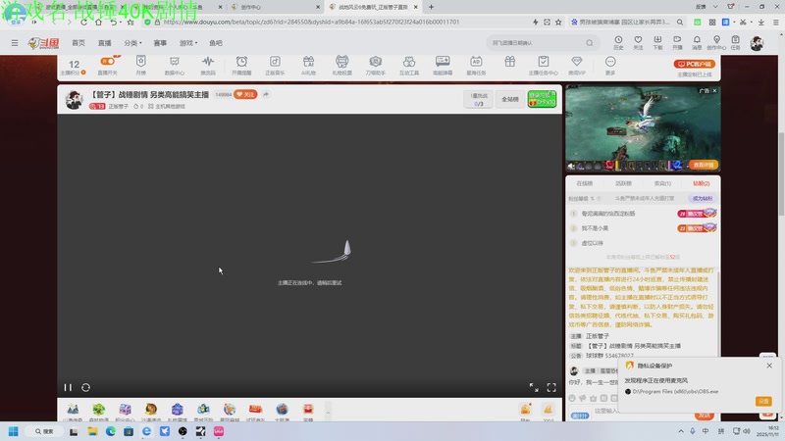Switch the player to web fullscreen mode
This screenshot has height=441, width=785.
(x=534, y=387)
